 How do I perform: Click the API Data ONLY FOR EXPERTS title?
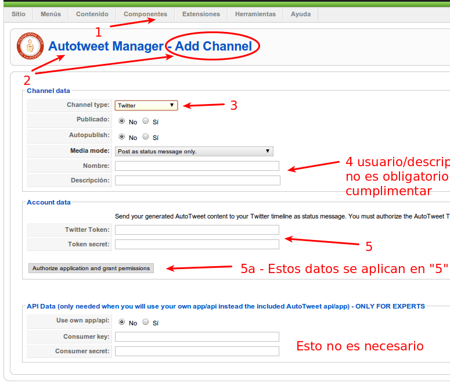[x=225, y=306]
